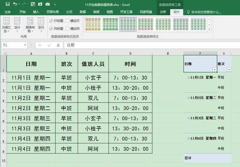The width and height of the screenshot is (240, 167).
Task: Switch to the 开始 Home tab
Action: coord(22,12)
